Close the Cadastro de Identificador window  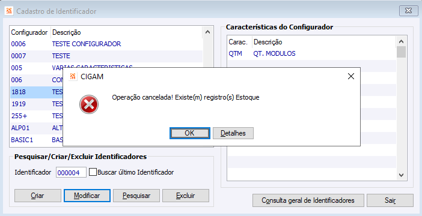[x=409, y=11]
